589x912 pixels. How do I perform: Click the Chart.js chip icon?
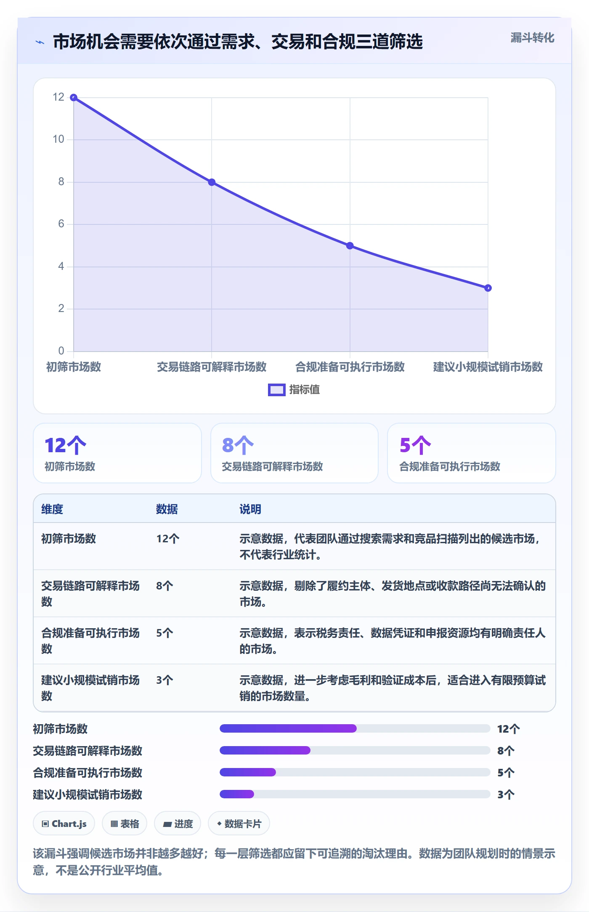(45, 824)
